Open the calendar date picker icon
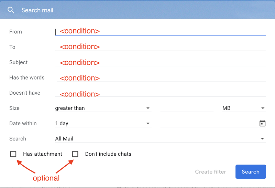 pyautogui.click(x=262, y=123)
